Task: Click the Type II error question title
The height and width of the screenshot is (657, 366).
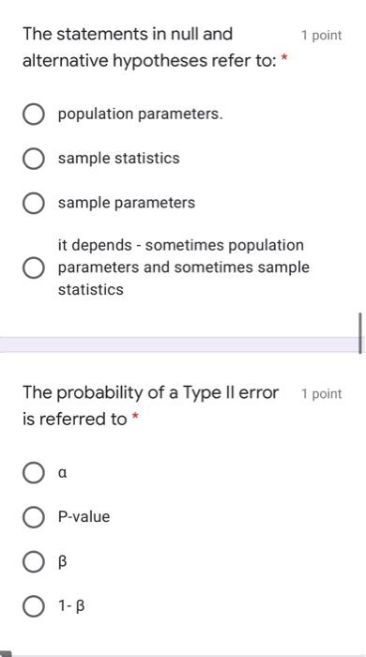Action: (150, 405)
